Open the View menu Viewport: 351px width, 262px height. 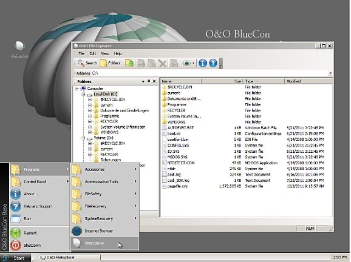click(x=105, y=53)
